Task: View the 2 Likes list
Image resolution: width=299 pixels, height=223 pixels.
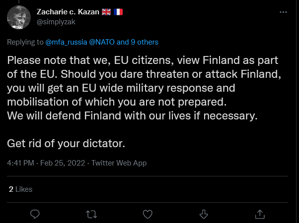Action: (x=20, y=189)
